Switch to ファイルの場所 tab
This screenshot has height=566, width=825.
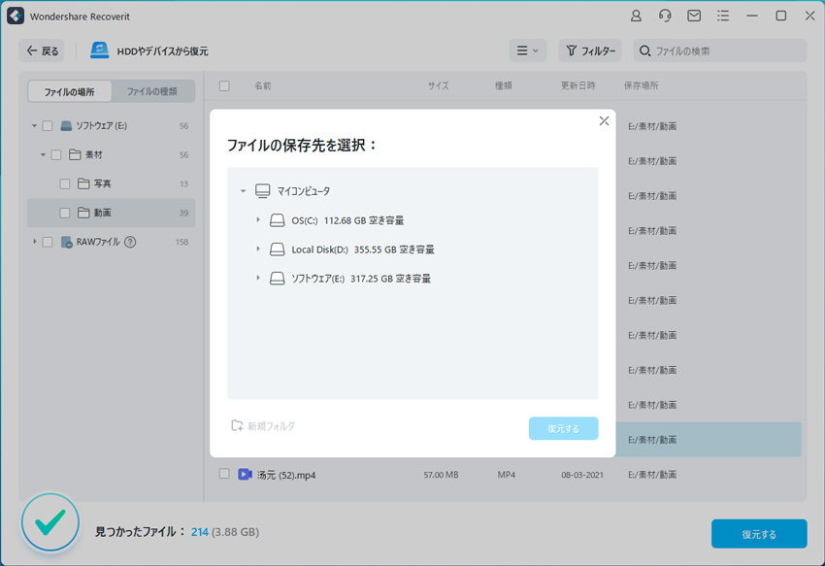[70, 91]
